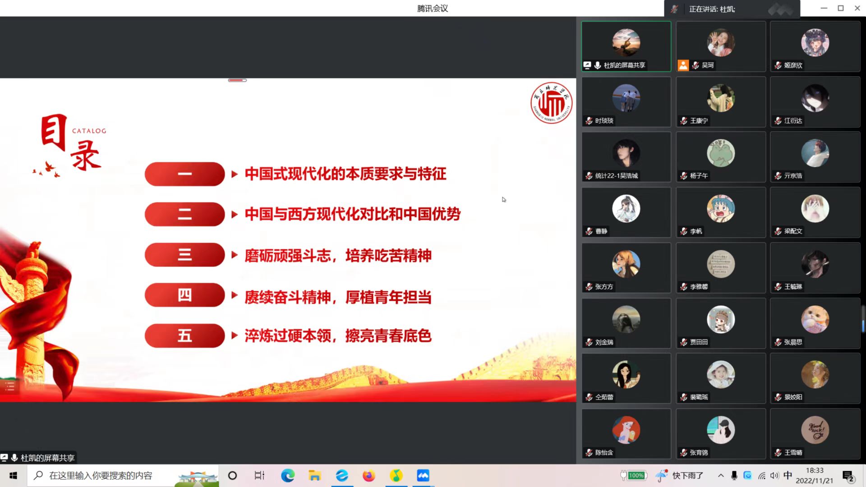Launch Firefox from the taskbar
866x487 pixels.
[x=369, y=475]
